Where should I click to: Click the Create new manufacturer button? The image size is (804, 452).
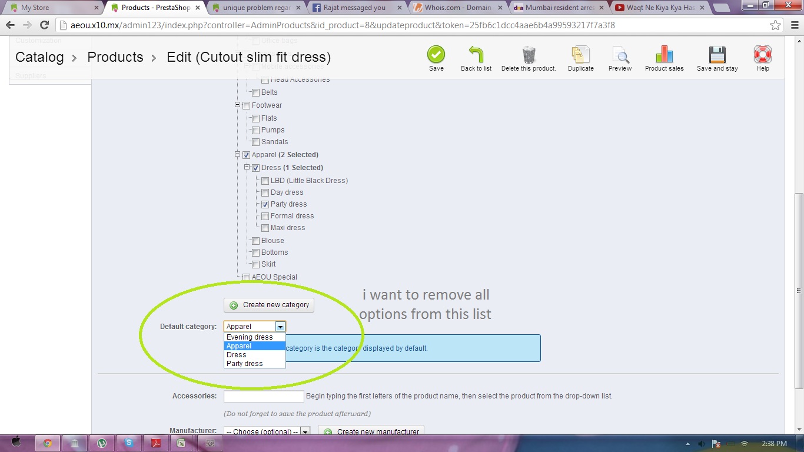pos(371,431)
